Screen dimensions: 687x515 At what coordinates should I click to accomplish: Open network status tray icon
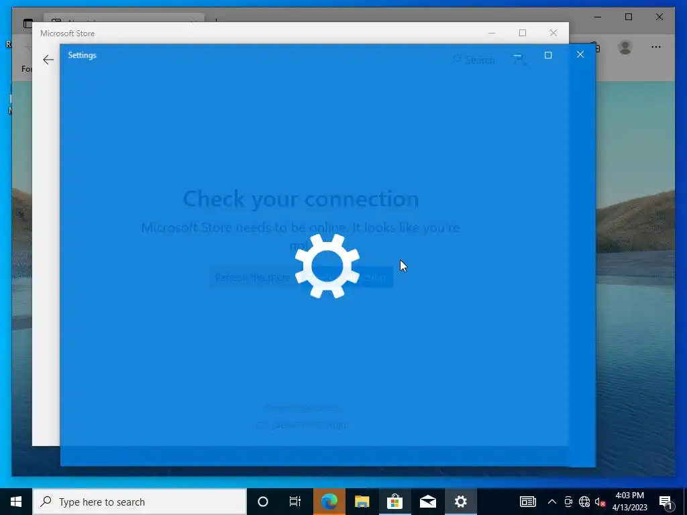pyautogui.click(x=584, y=502)
